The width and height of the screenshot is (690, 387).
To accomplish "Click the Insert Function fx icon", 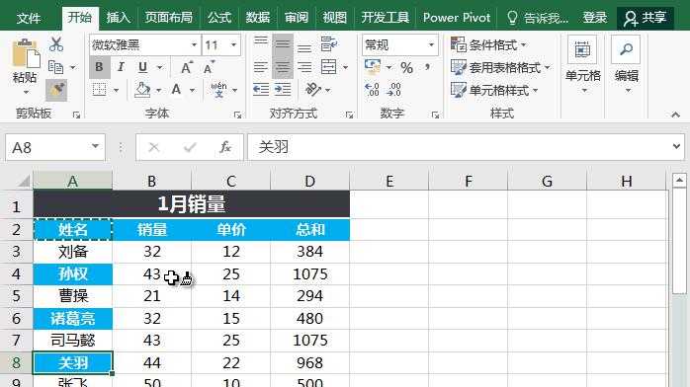I will (x=225, y=147).
